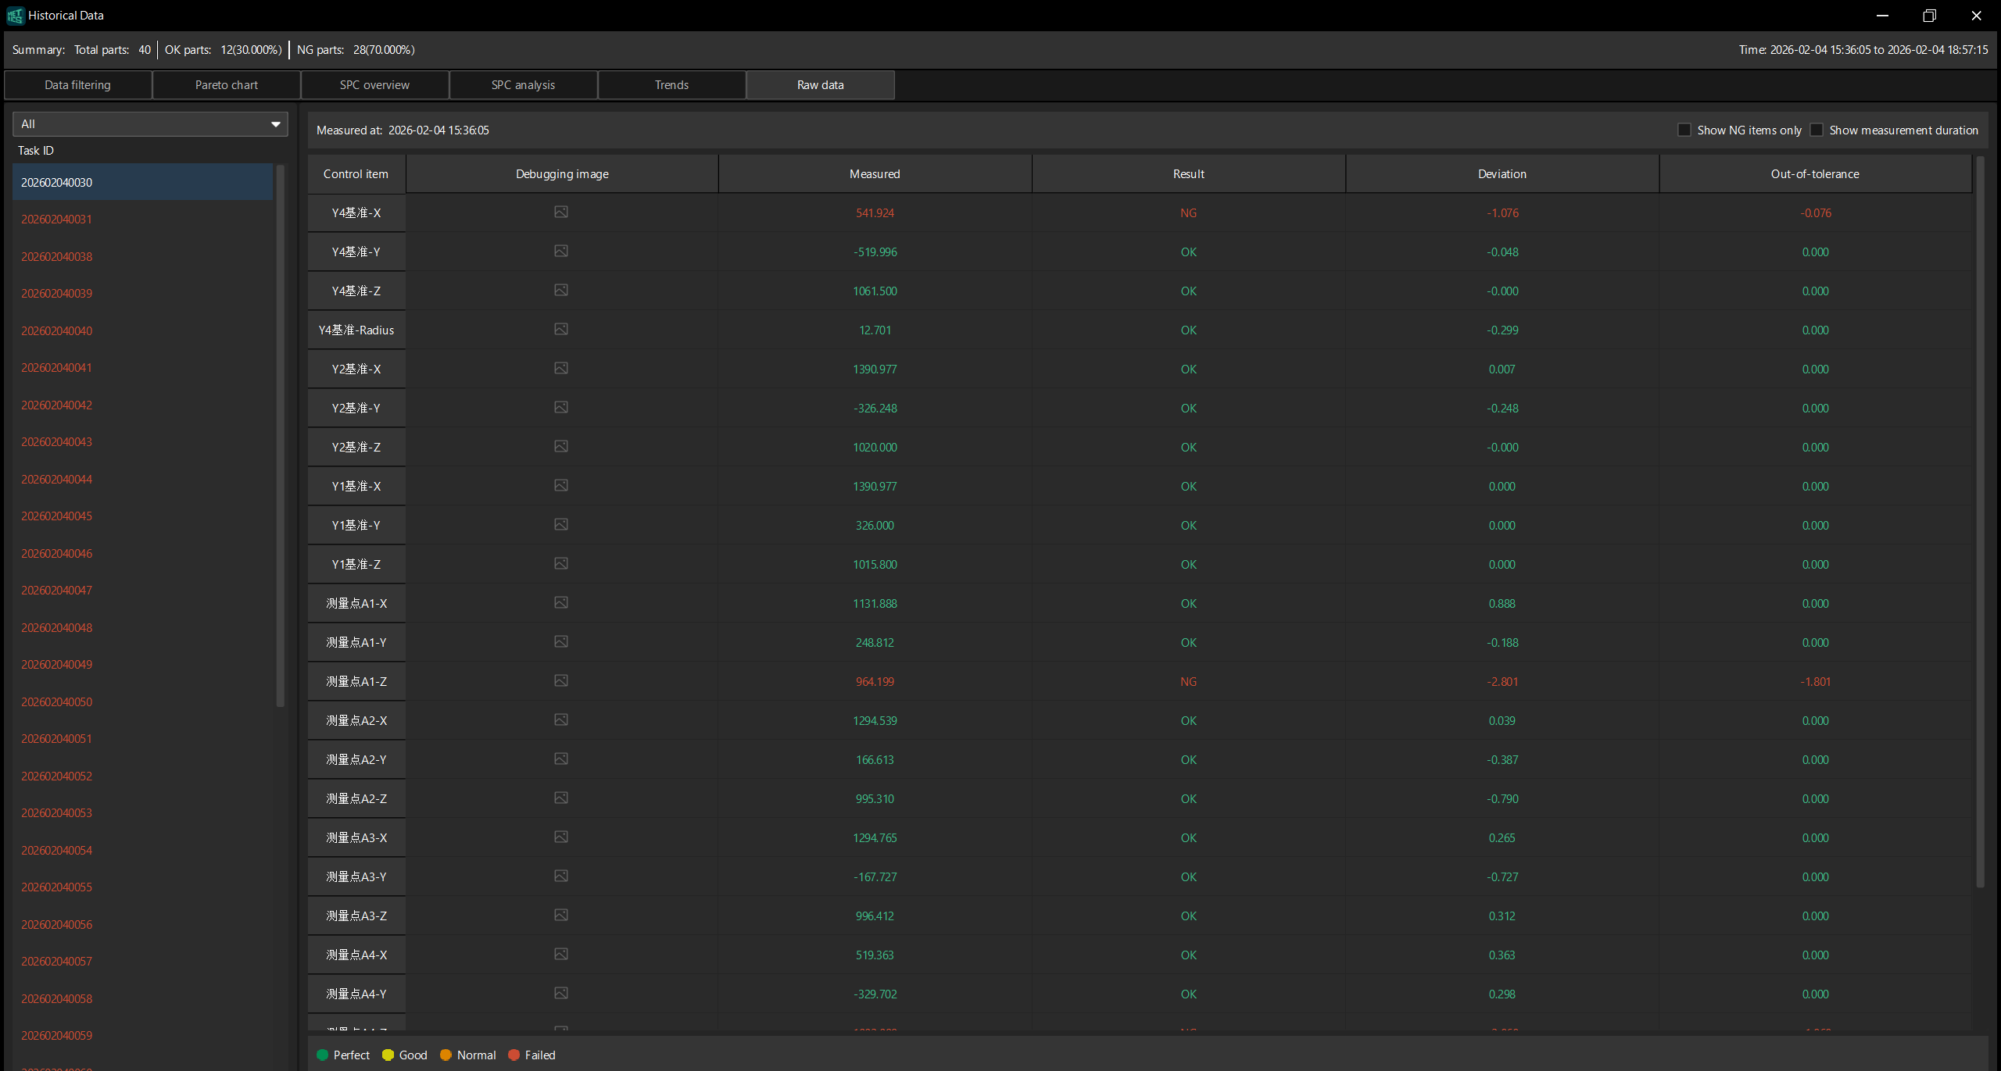
Task: Open debugging image for 测量点A4-X row
Action: pyautogui.click(x=561, y=954)
